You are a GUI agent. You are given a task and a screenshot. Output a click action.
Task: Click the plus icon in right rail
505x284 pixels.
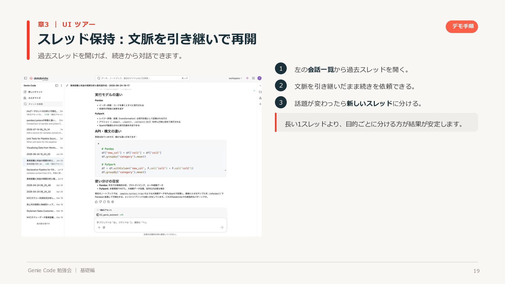[x=260, y=104]
